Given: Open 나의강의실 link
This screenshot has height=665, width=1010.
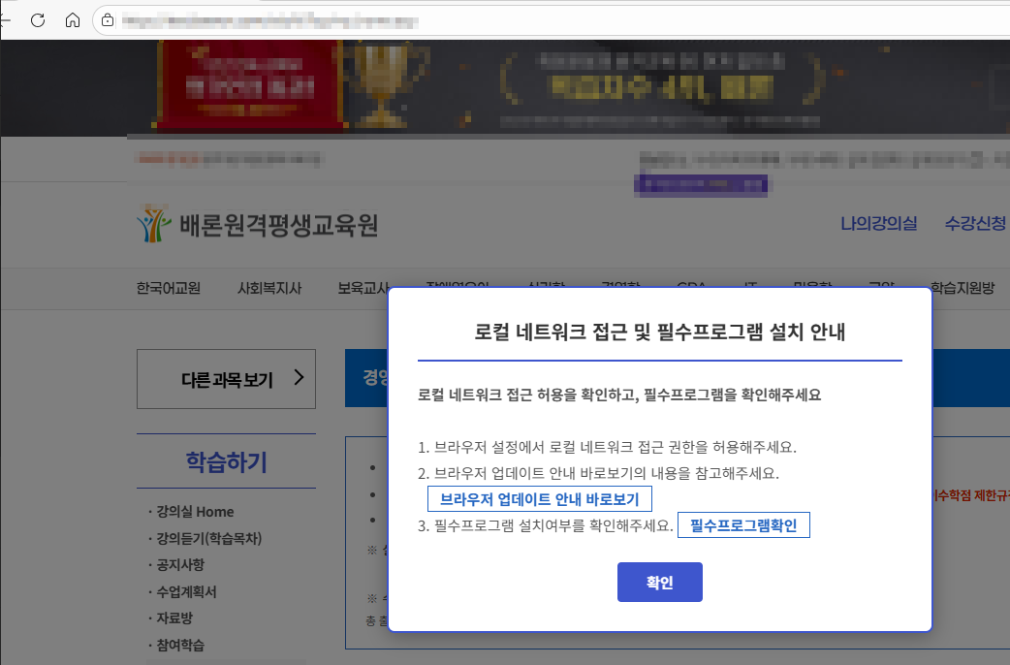Looking at the screenshot, I should point(878,224).
